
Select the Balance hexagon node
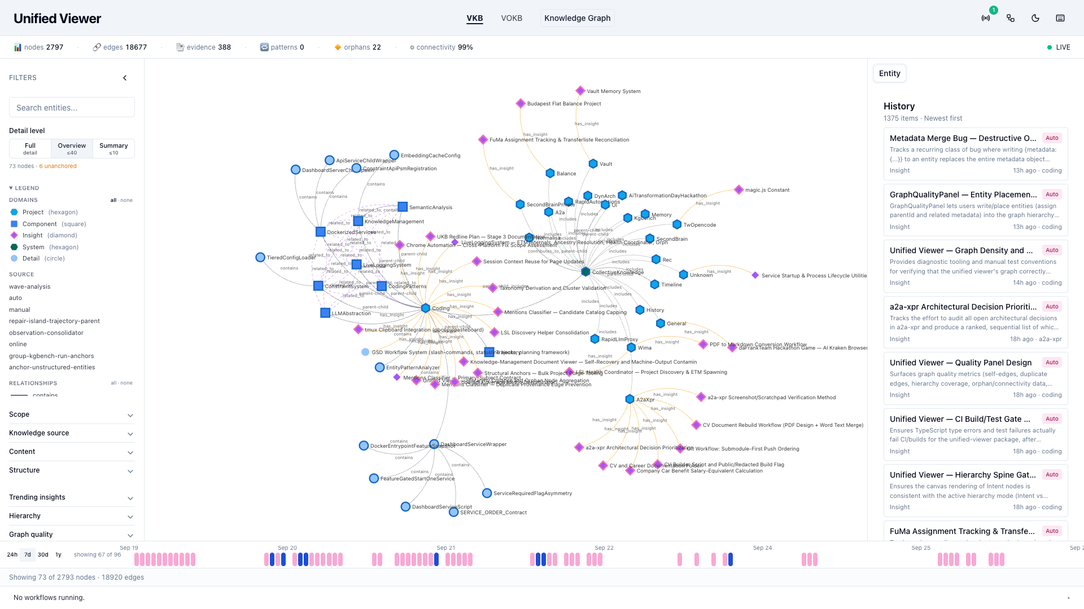(550, 173)
